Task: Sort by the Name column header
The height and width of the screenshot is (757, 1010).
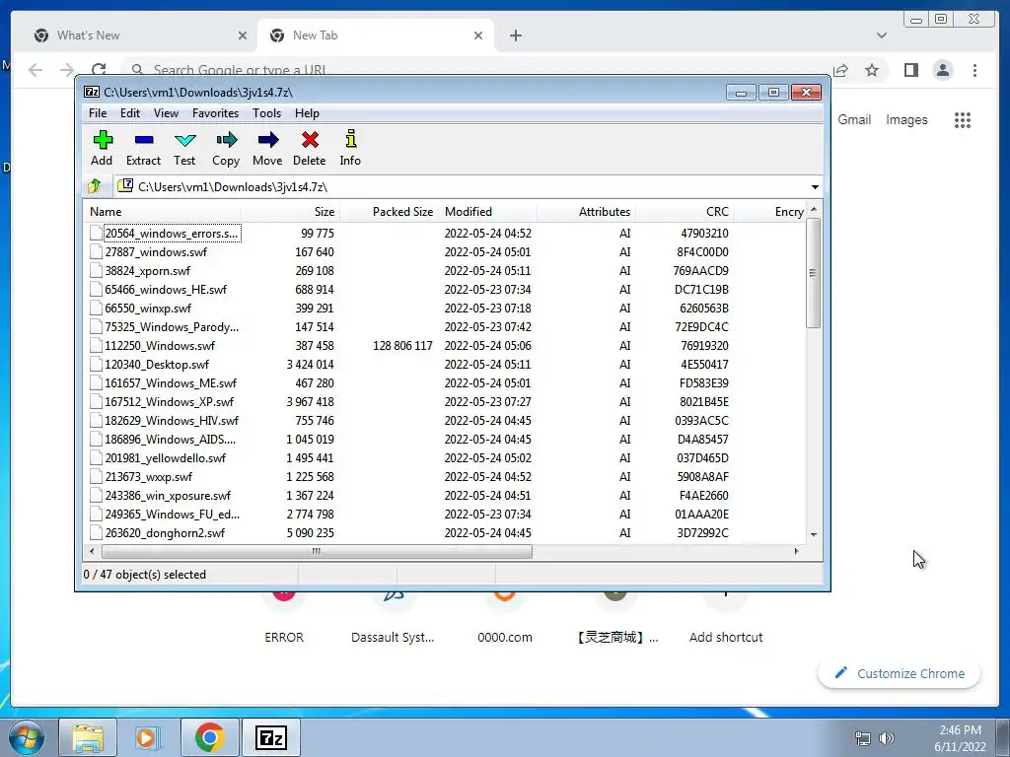Action: (x=163, y=212)
